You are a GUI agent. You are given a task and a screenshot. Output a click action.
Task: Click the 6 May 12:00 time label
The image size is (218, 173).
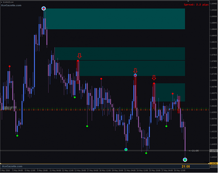pos(30,170)
